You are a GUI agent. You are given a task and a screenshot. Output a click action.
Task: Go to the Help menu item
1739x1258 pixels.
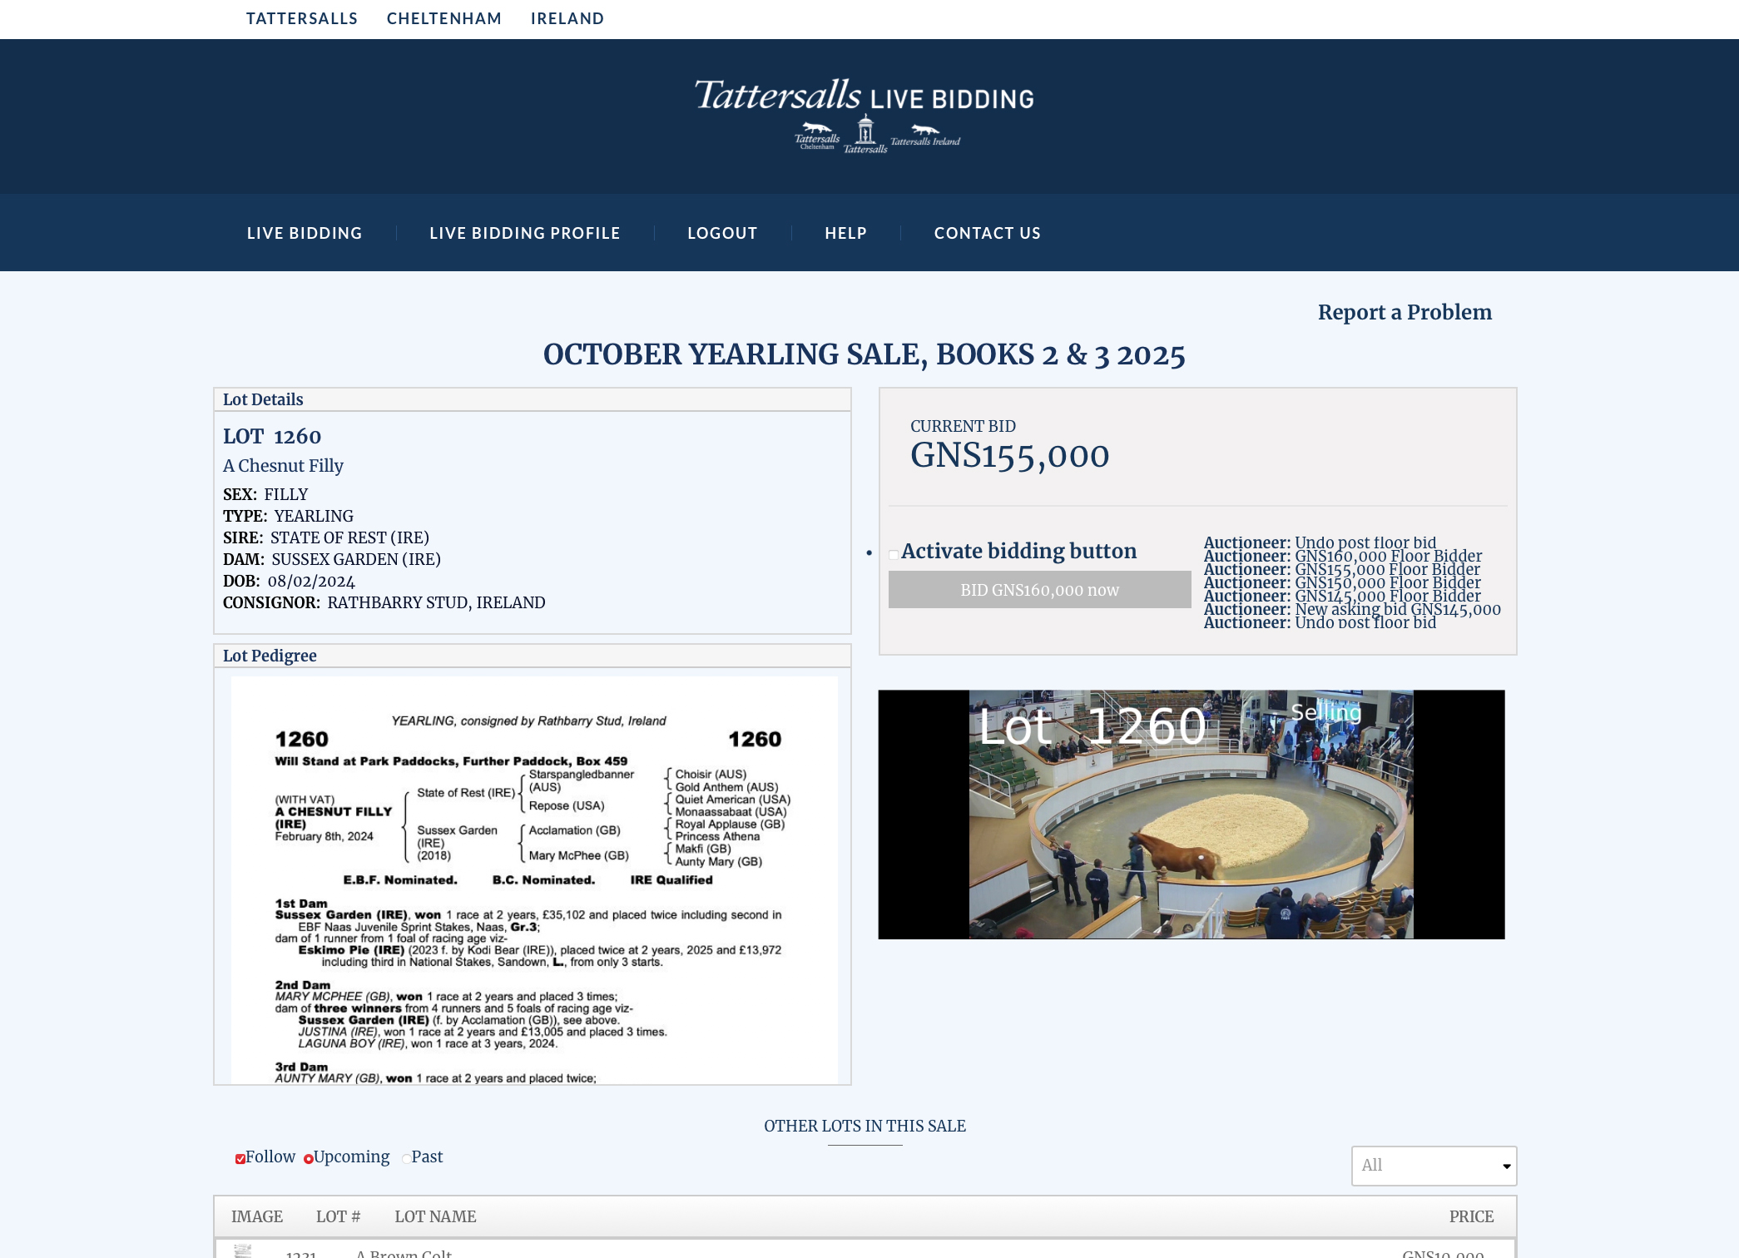tap(845, 233)
